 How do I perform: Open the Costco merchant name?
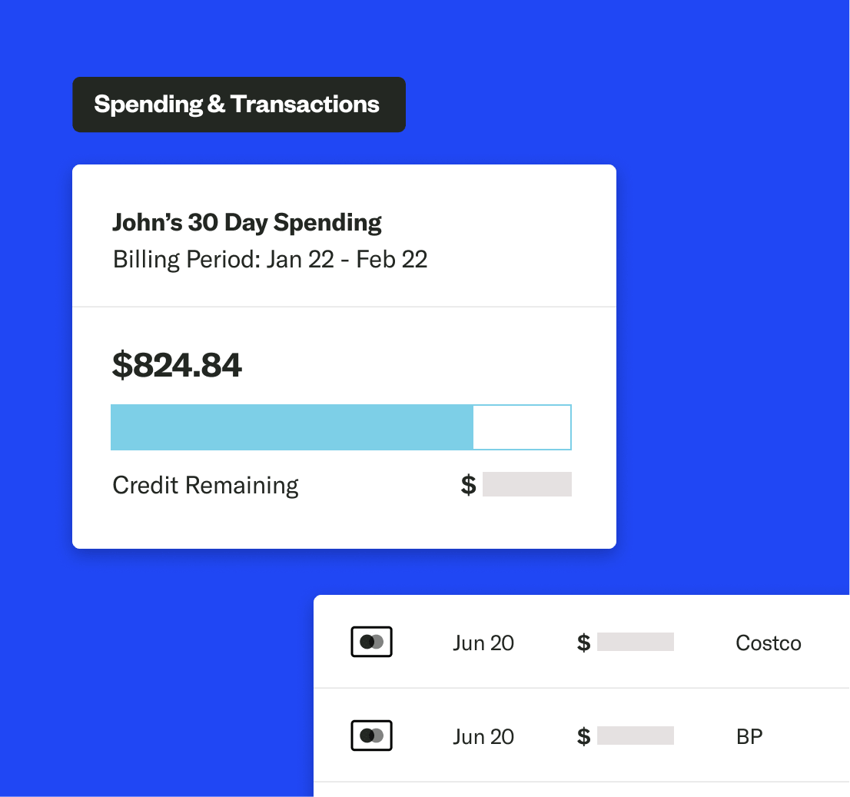pyautogui.click(x=769, y=643)
